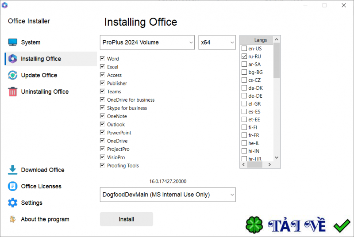Select the da-DK language checkbox
The image size is (354, 237).
pyautogui.click(x=244, y=88)
